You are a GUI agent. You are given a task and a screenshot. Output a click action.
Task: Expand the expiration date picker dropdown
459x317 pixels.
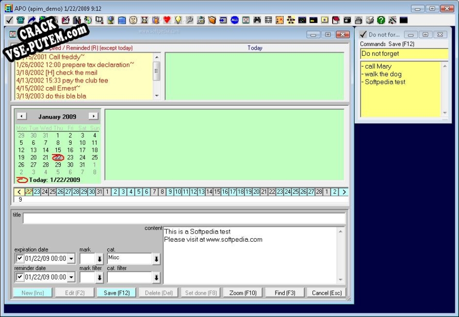click(x=71, y=259)
